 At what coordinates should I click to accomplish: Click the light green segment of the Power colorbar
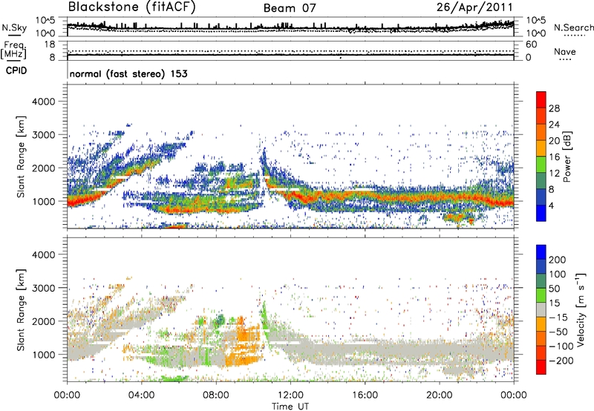(541, 165)
